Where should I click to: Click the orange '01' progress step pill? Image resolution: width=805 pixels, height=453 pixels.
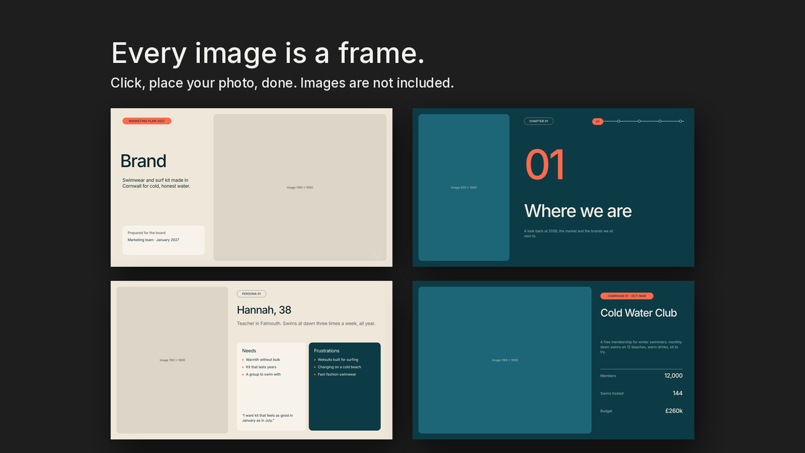(x=598, y=121)
